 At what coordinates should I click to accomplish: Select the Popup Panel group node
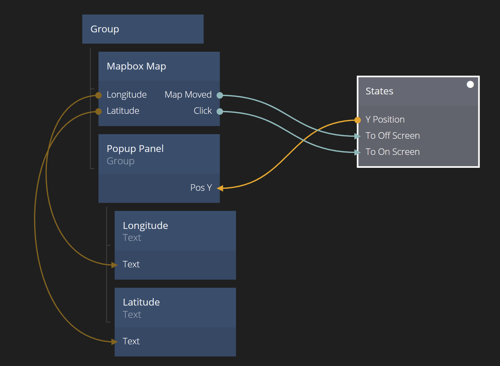159,154
